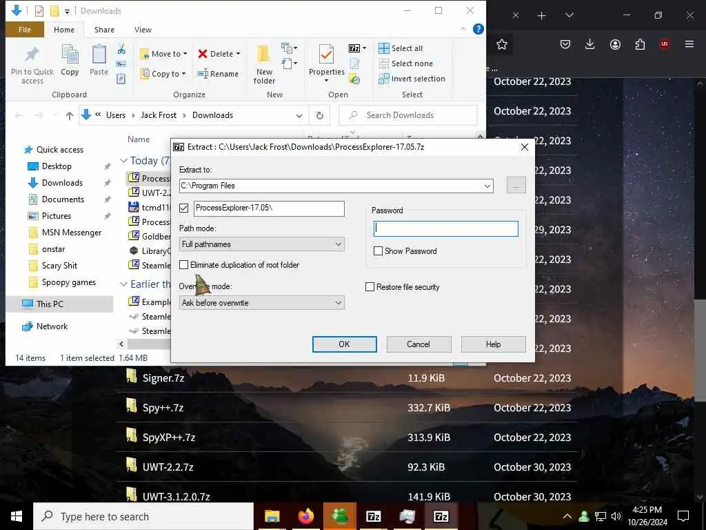Collapse Earlier this week group

(x=123, y=284)
